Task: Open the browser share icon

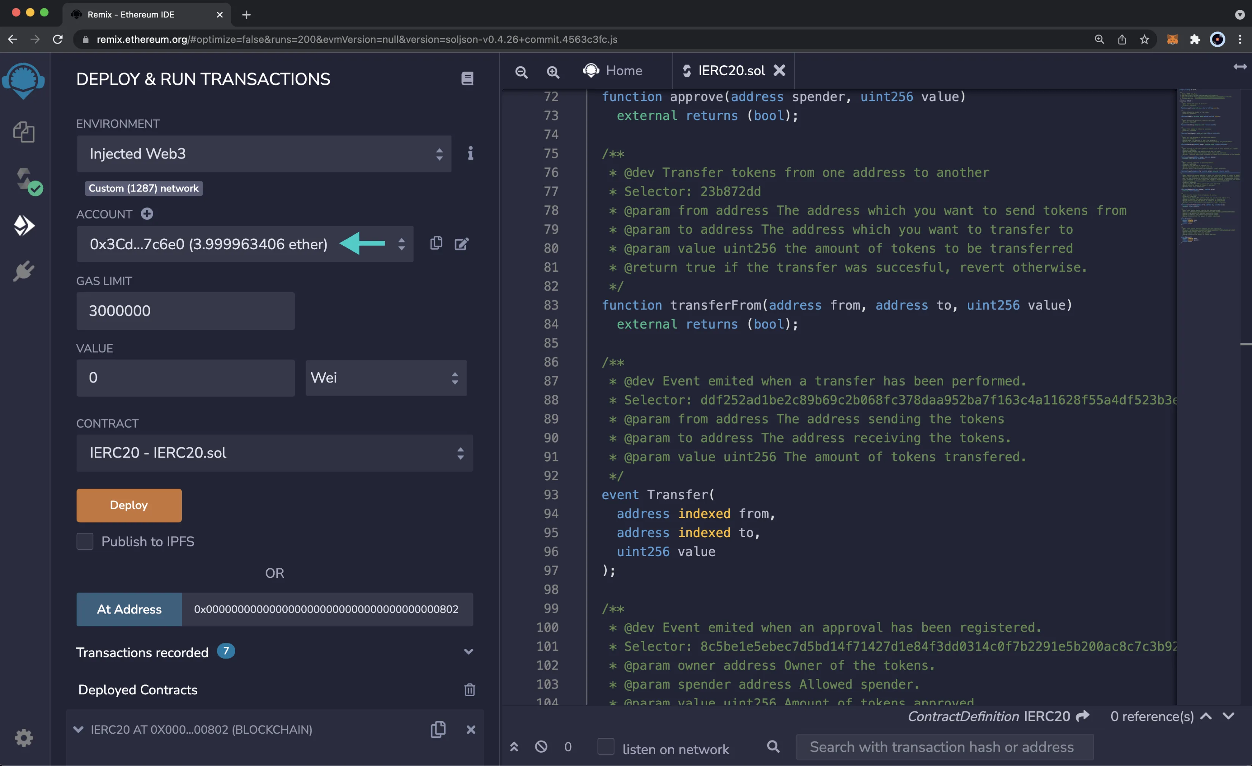Action: (1122, 39)
